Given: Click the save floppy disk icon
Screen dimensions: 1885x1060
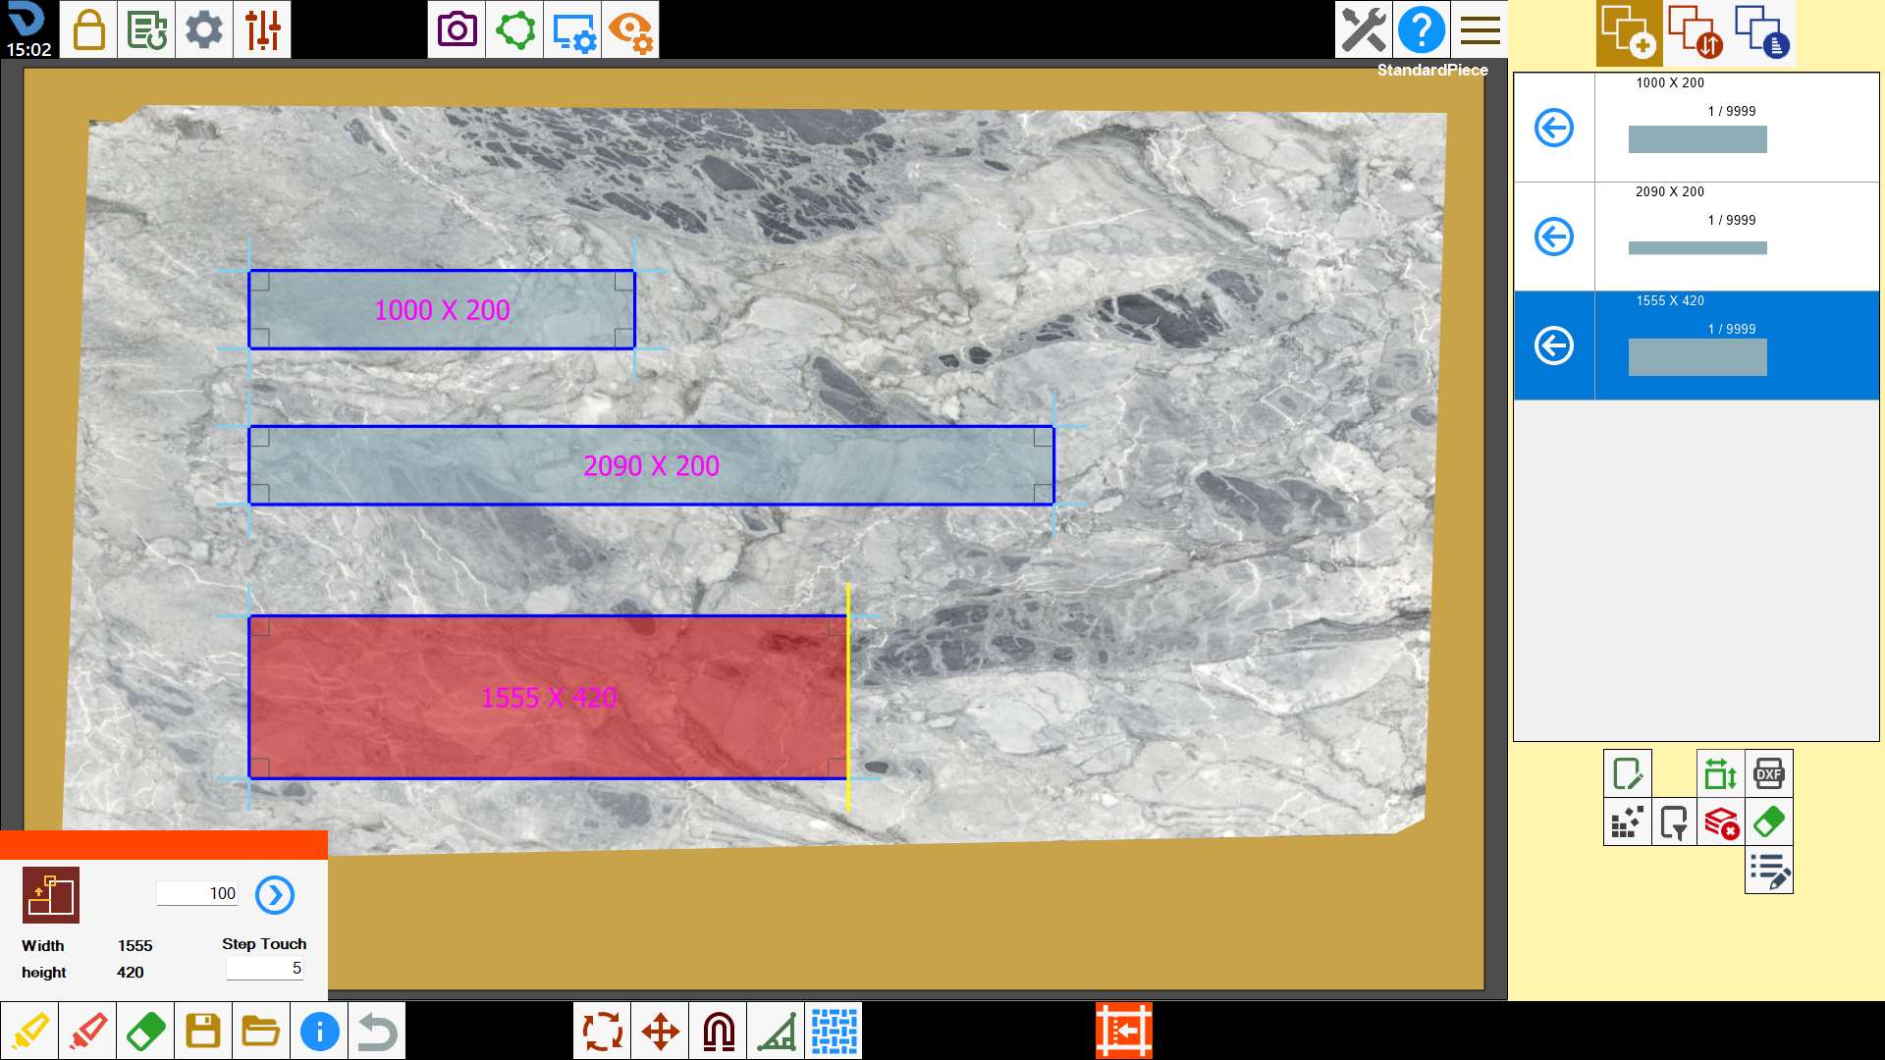Looking at the screenshot, I should [x=203, y=1032].
